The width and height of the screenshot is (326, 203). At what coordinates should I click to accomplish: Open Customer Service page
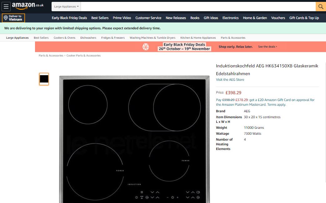[x=148, y=18]
